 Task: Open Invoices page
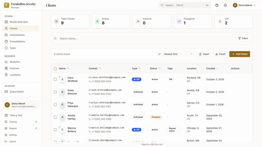coord(21,68)
